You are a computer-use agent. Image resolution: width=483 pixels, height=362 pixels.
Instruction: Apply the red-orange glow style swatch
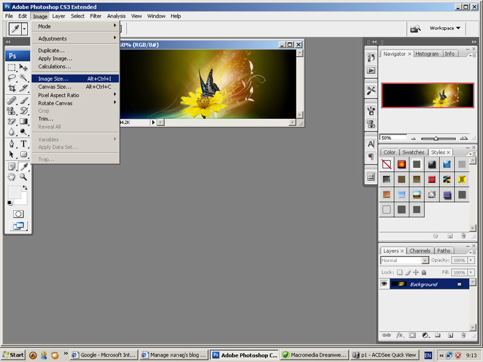tap(401, 164)
